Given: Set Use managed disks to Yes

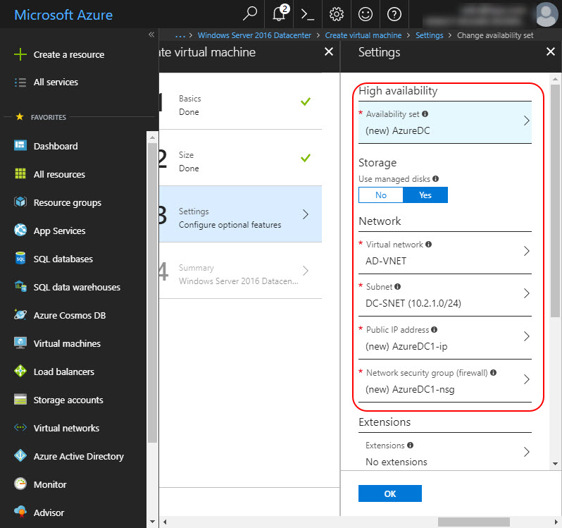Looking at the screenshot, I should coord(425,195).
